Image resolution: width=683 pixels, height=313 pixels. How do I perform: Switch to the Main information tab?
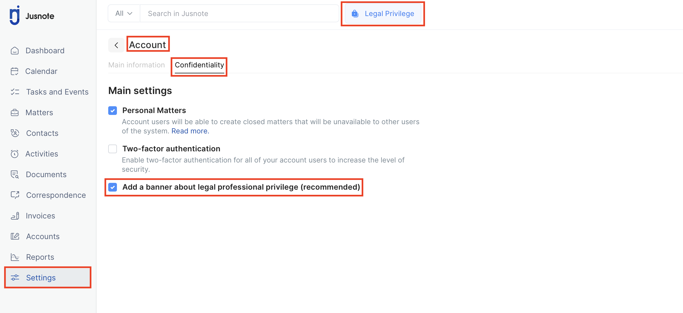[136, 65]
